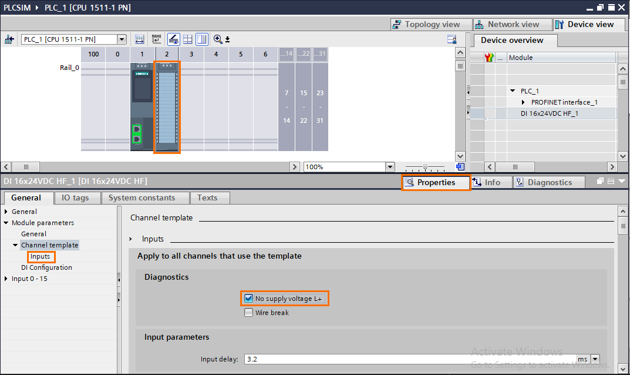The width and height of the screenshot is (630, 375).
Task: Expand the Inputs section in Channel template
Action: point(130,239)
